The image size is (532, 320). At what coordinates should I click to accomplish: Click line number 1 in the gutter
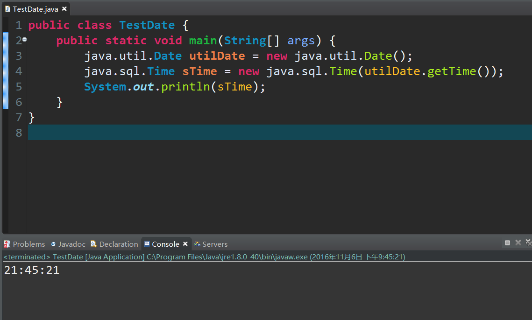19,26
